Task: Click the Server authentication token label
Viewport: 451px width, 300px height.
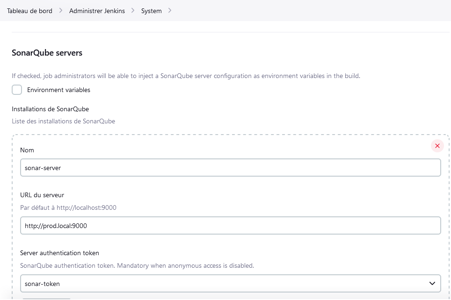Action: tap(59, 253)
